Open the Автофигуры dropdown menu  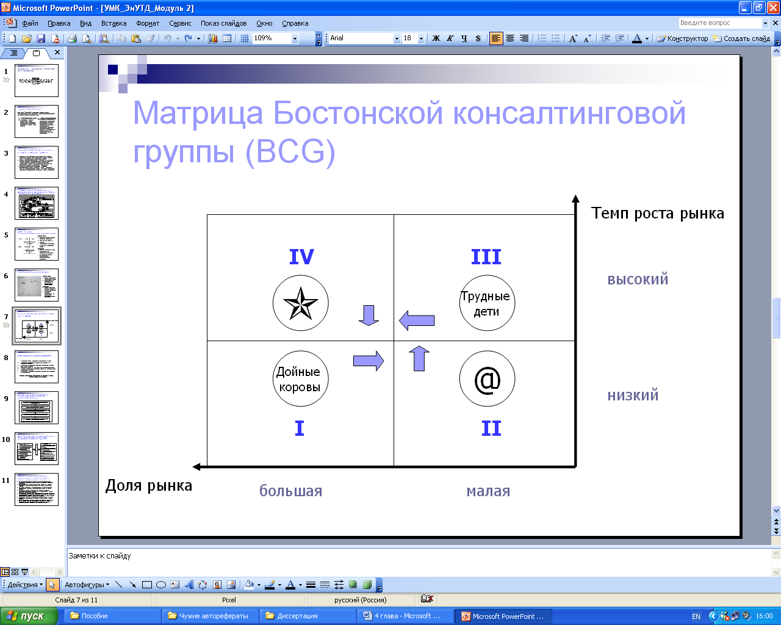pyautogui.click(x=87, y=585)
